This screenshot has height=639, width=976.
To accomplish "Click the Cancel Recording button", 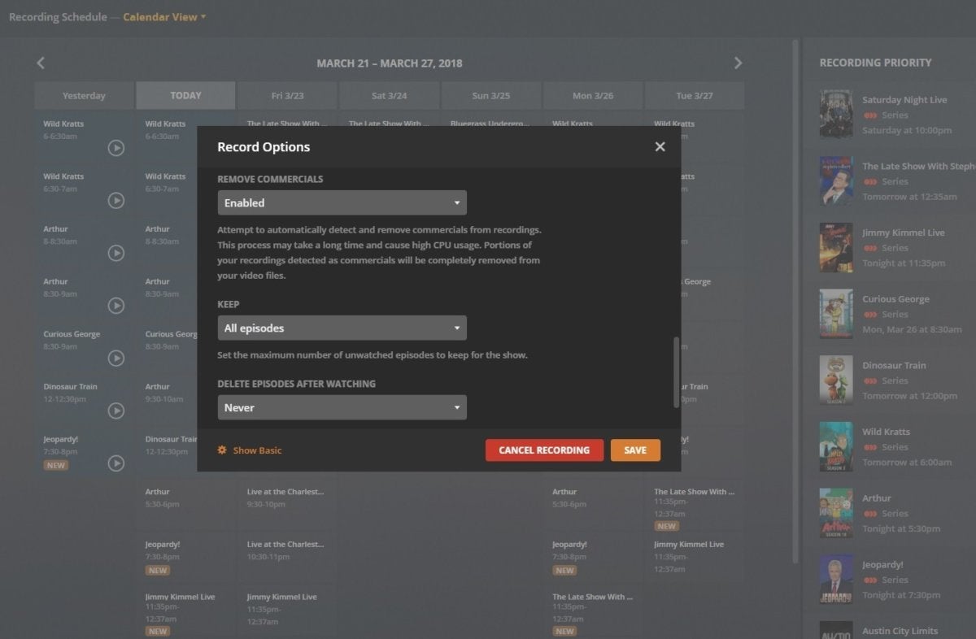I will pyautogui.click(x=544, y=450).
